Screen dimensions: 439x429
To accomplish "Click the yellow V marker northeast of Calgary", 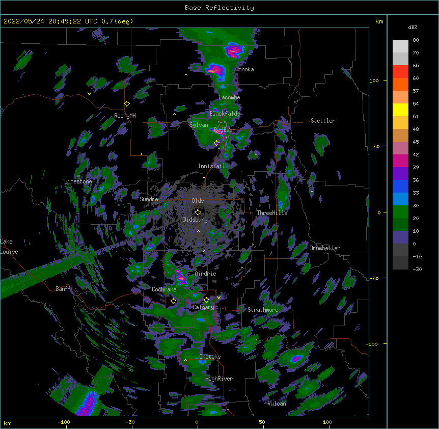I will point(218,298).
